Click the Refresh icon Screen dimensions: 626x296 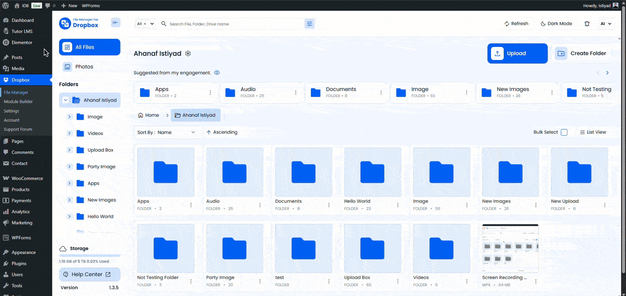click(508, 23)
